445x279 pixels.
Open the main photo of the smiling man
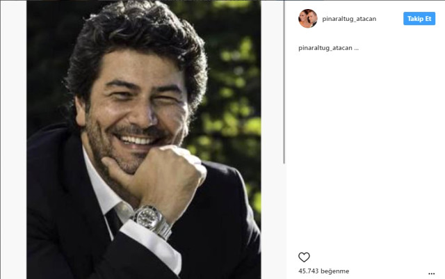144,139
